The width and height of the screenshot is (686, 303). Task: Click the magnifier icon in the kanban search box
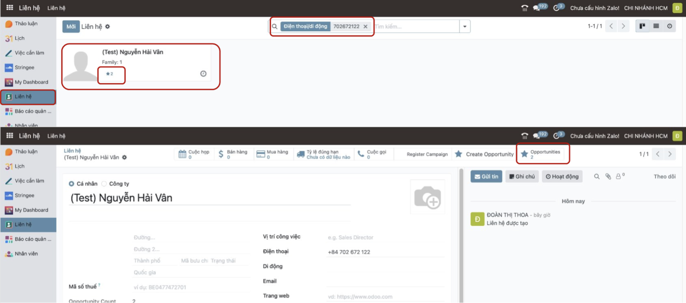(x=274, y=26)
